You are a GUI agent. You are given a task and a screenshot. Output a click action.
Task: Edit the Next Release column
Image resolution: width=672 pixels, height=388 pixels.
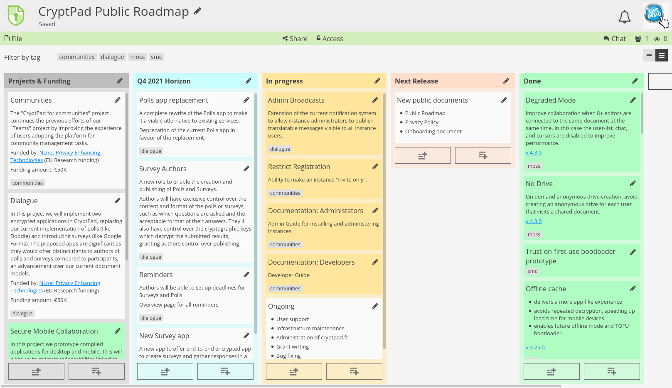click(x=506, y=81)
